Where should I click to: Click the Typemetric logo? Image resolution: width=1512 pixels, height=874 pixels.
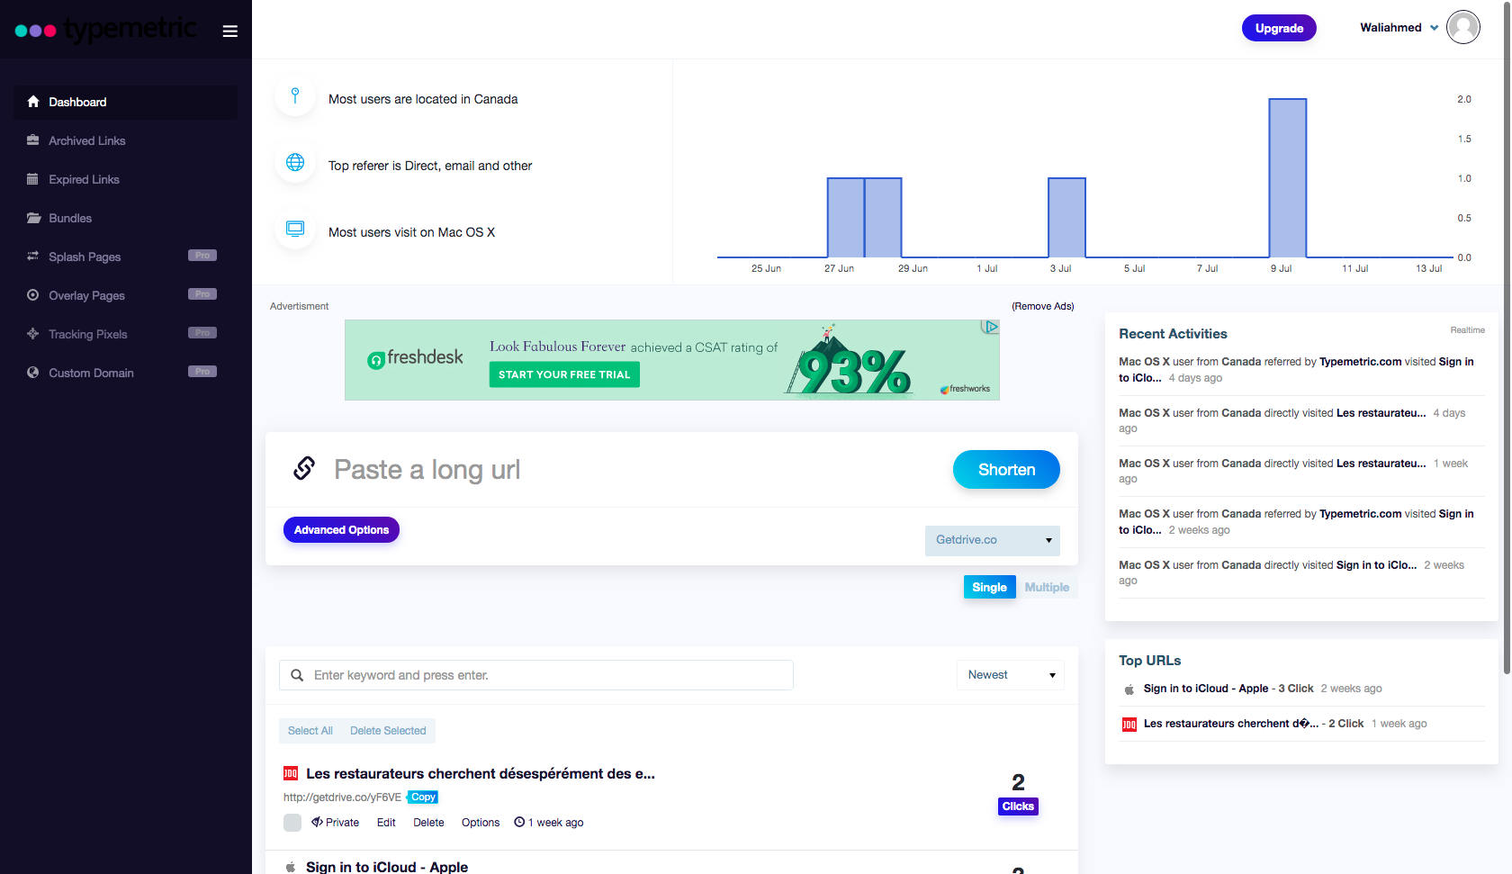coord(106,29)
